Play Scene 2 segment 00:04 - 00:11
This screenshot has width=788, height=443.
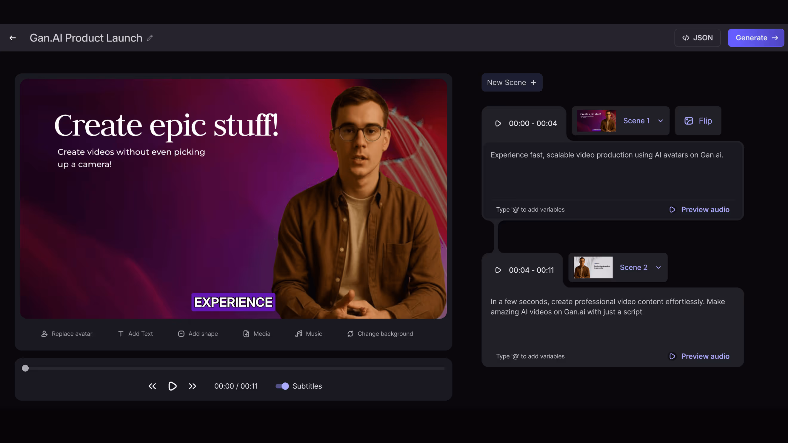point(498,270)
